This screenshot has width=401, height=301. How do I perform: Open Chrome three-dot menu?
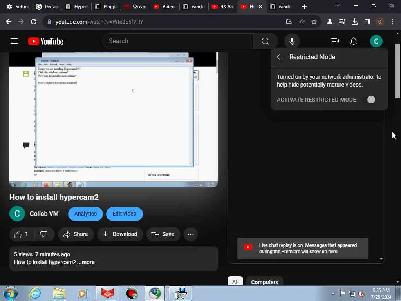click(392, 22)
